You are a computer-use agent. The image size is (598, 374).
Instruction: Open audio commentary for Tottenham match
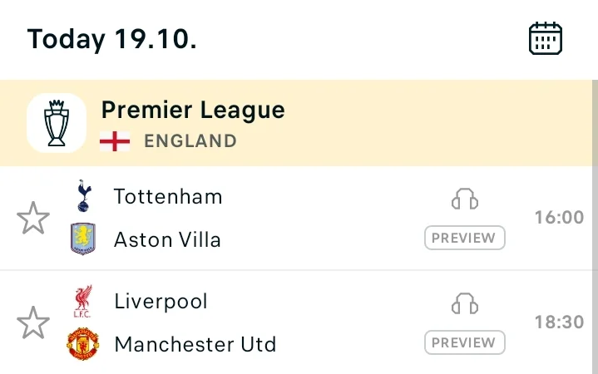[x=465, y=199]
